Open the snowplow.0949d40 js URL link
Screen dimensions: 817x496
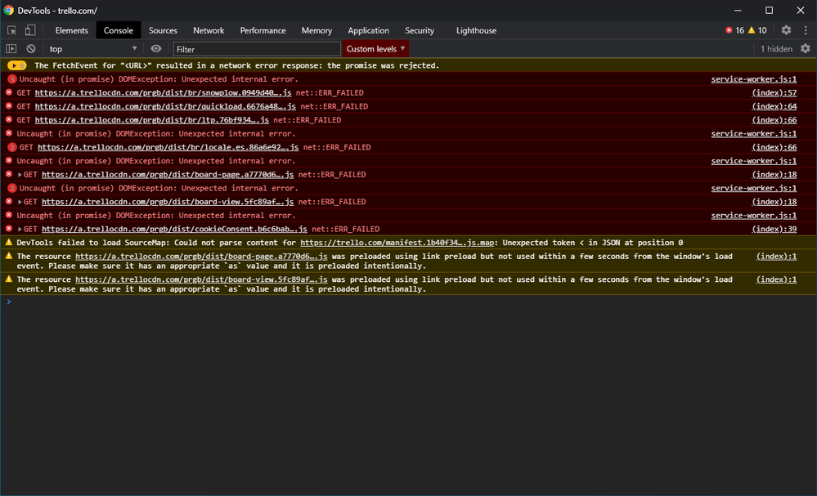pos(163,92)
